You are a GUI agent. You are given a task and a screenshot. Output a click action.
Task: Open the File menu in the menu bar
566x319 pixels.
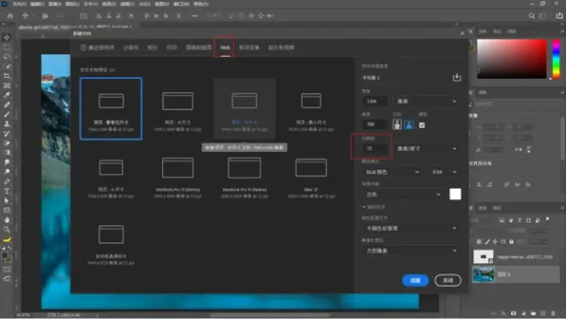tap(19, 4)
